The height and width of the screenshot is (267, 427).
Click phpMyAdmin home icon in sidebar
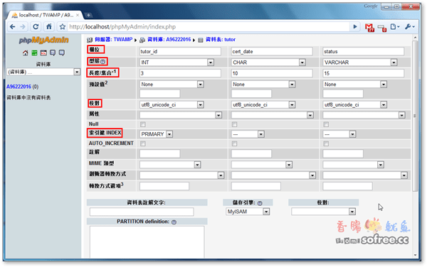[26, 53]
